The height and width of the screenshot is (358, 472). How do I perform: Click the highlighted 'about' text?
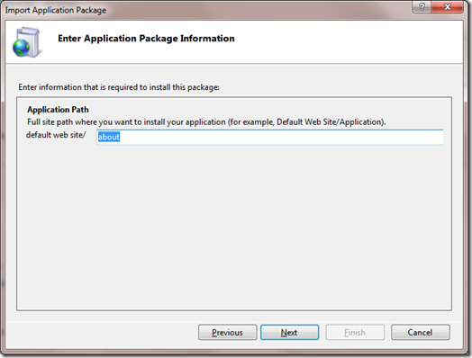[109, 137]
